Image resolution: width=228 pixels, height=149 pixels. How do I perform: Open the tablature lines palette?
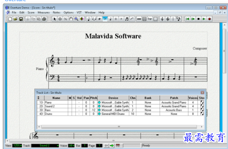point(139,19)
